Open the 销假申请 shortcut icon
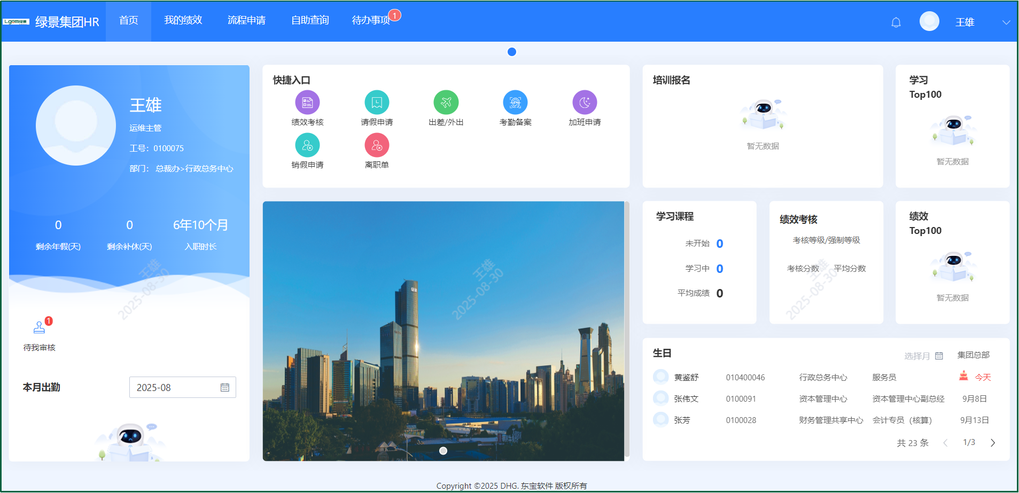 click(307, 145)
